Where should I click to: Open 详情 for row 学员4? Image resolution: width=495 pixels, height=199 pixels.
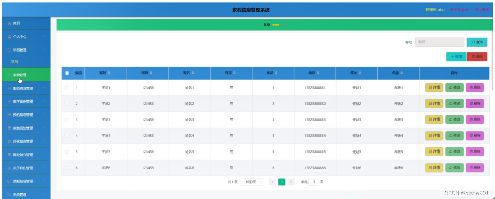(434, 136)
